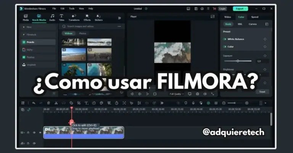The image size is (293, 153).
Task: Click the Reset button
Action: click(262, 92)
